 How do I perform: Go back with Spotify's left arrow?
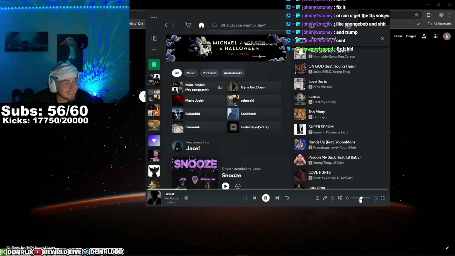(x=166, y=25)
